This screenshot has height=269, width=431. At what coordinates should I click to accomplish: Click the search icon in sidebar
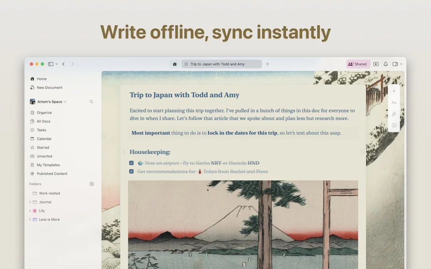click(91, 102)
